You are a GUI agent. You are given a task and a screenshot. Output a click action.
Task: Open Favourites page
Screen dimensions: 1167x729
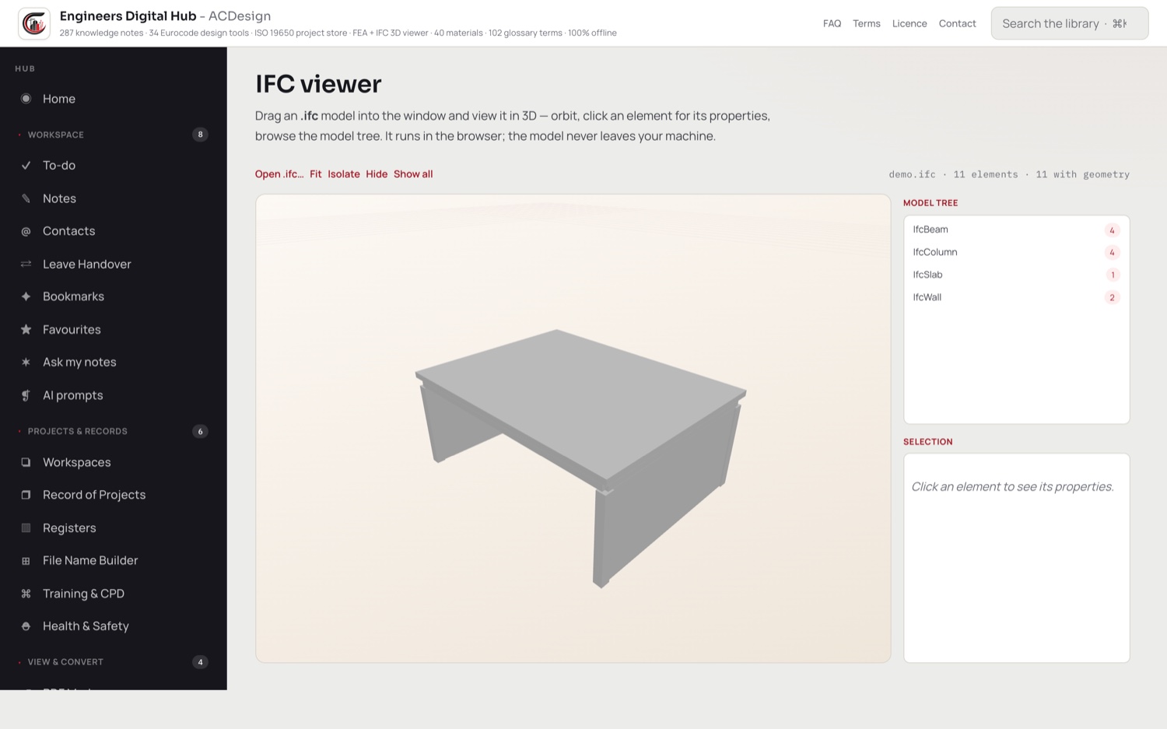[114, 329]
